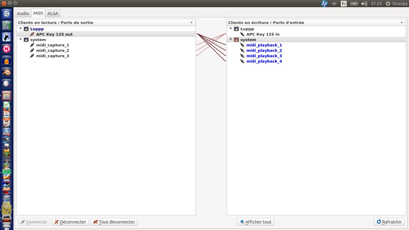Click the system client icon in output ports

click(x=26, y=40)
